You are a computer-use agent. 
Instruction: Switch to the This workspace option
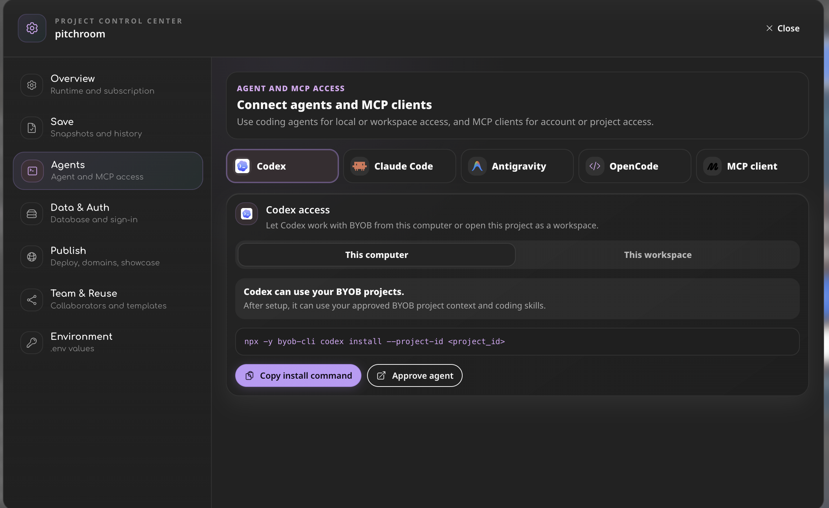(658, 255)
